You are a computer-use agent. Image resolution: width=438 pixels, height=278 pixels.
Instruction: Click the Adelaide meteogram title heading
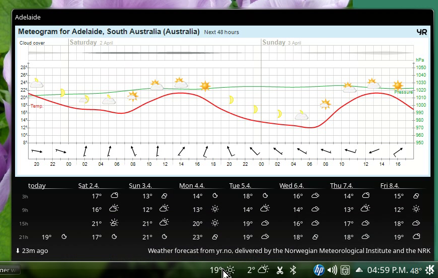click(109, 32)
